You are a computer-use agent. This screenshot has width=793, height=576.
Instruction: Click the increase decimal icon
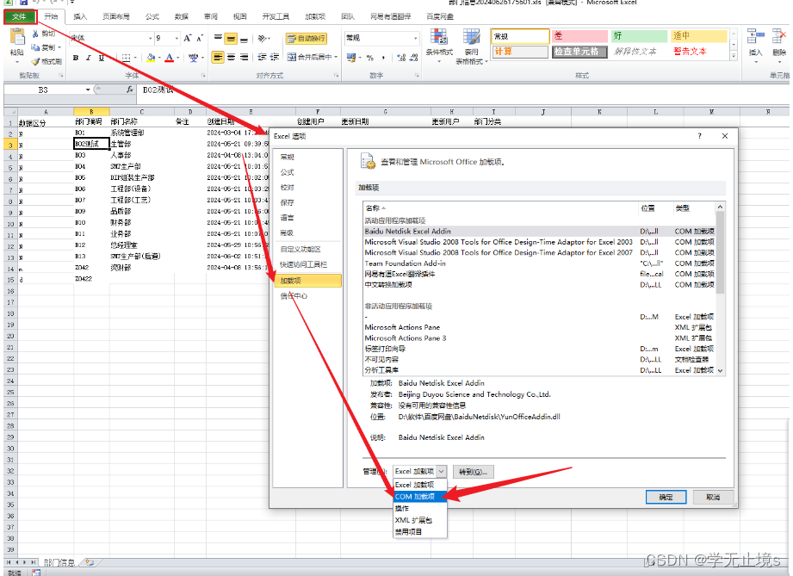(x=401, y=58)
